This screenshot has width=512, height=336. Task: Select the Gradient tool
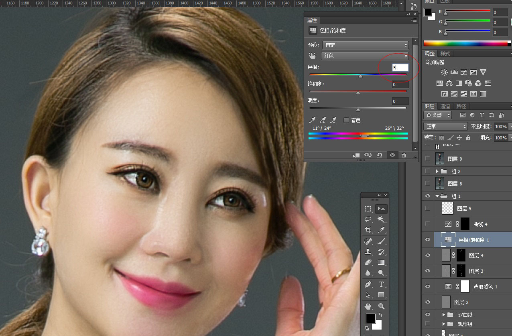point(381,262)
